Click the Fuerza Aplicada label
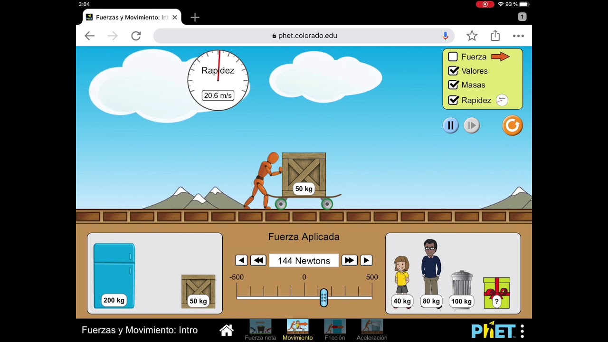 (304, 237)
